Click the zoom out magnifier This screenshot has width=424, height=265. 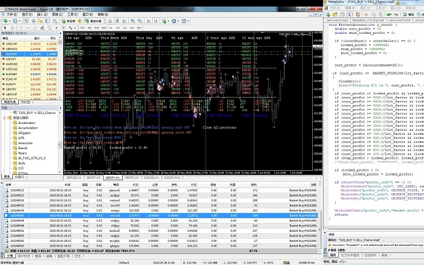[x=140, y=21]
